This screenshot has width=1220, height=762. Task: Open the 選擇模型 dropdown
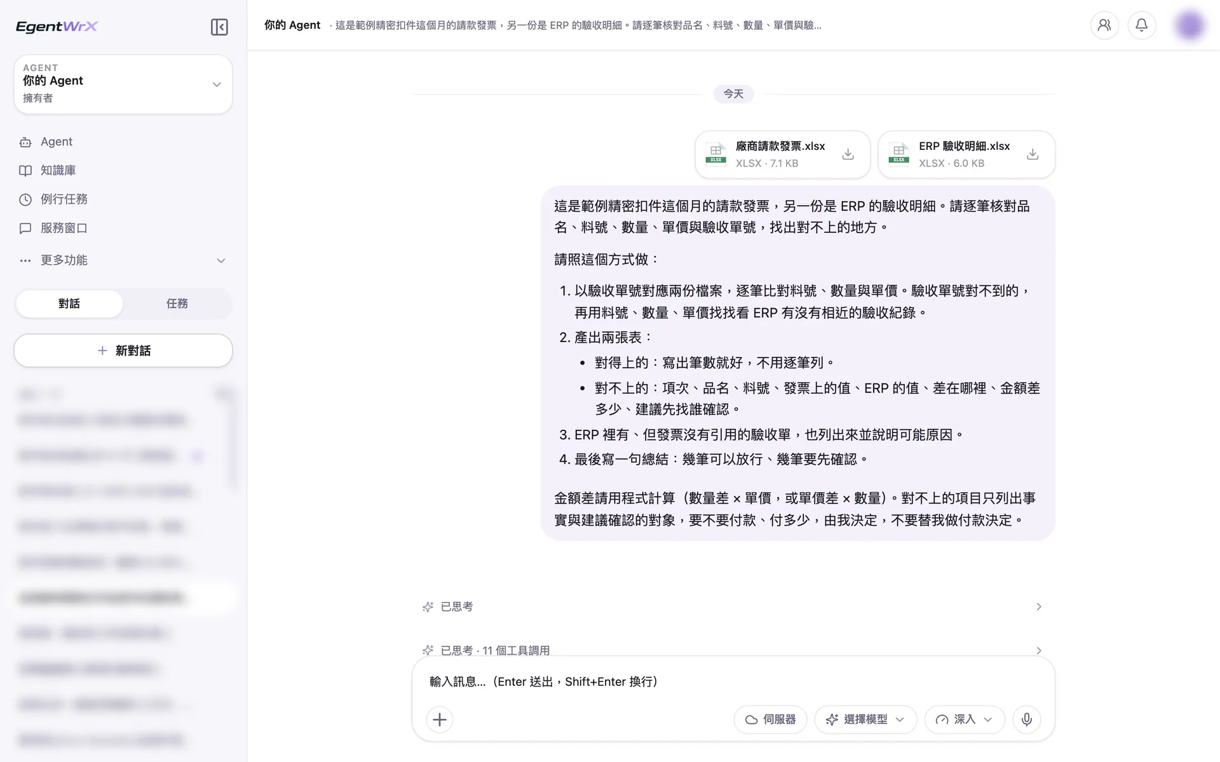(865, 719)
